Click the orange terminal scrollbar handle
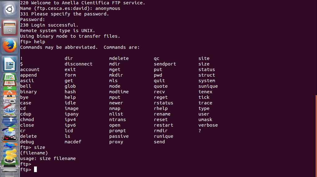The height and width of the screenshot is (177, 317). point(316,136)
